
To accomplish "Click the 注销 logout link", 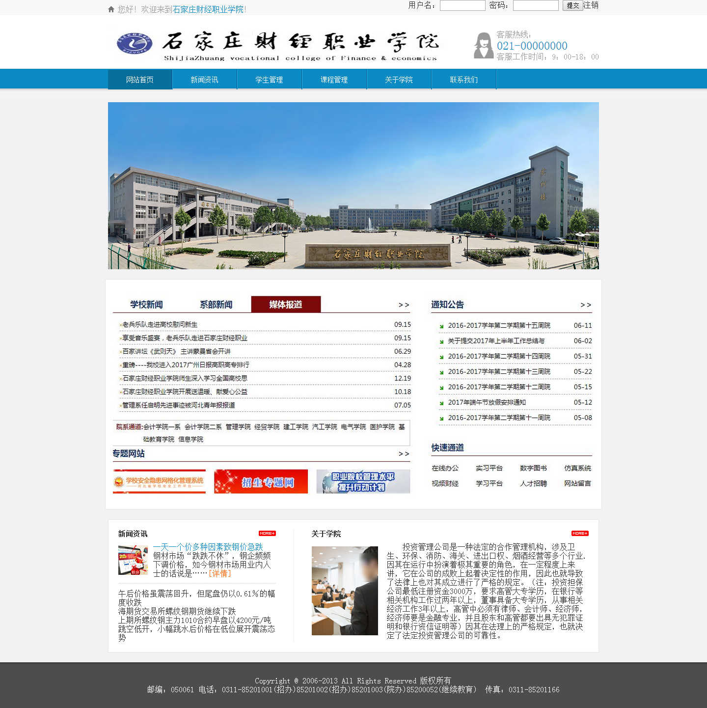I will coord(591,5).
